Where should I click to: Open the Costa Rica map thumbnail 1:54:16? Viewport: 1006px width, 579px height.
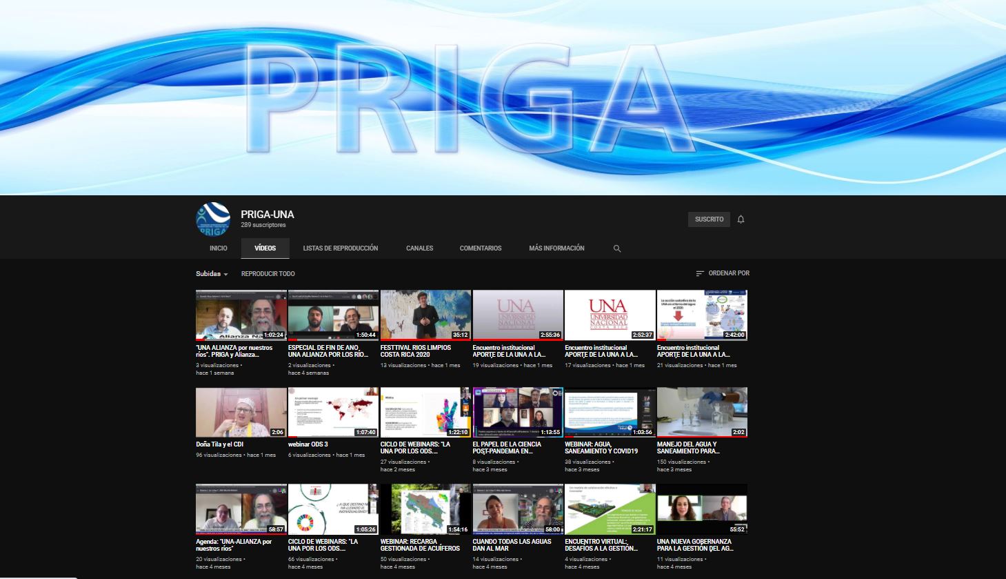(426, 509)
